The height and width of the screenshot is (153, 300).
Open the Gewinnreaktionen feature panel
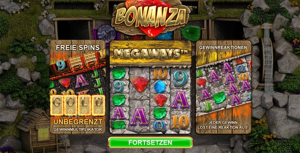click(223, 87)
